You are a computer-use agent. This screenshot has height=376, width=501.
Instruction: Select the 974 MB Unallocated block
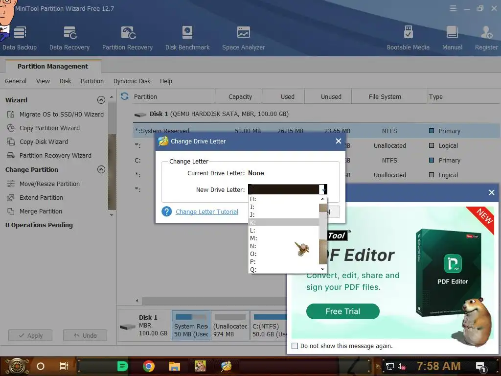pyautogui.click(x=230, y=325)
